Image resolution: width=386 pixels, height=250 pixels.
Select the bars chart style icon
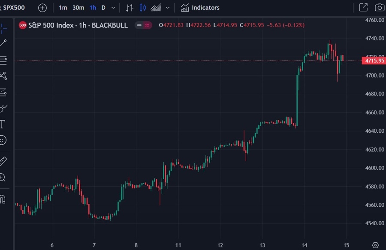(130, 8)
